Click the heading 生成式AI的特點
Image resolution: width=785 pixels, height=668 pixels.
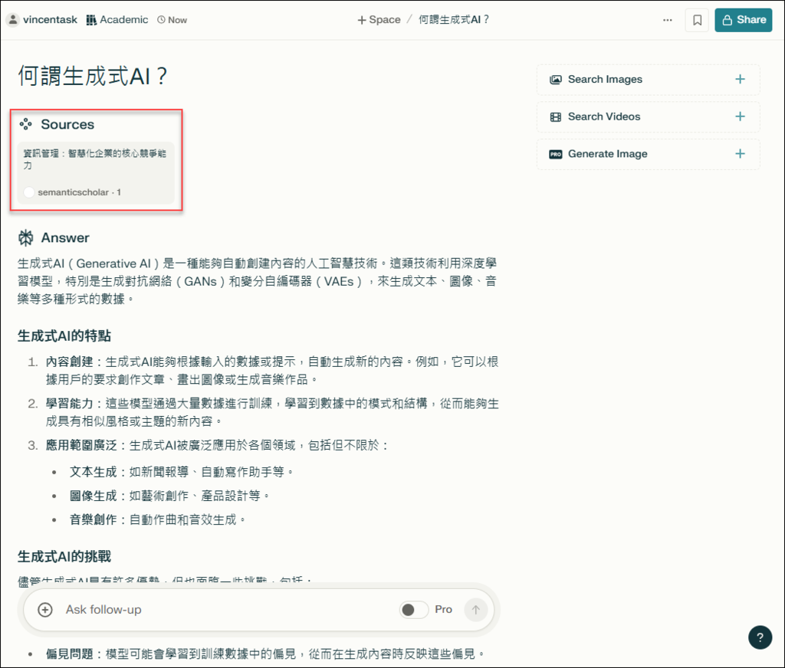coord(64,336)
